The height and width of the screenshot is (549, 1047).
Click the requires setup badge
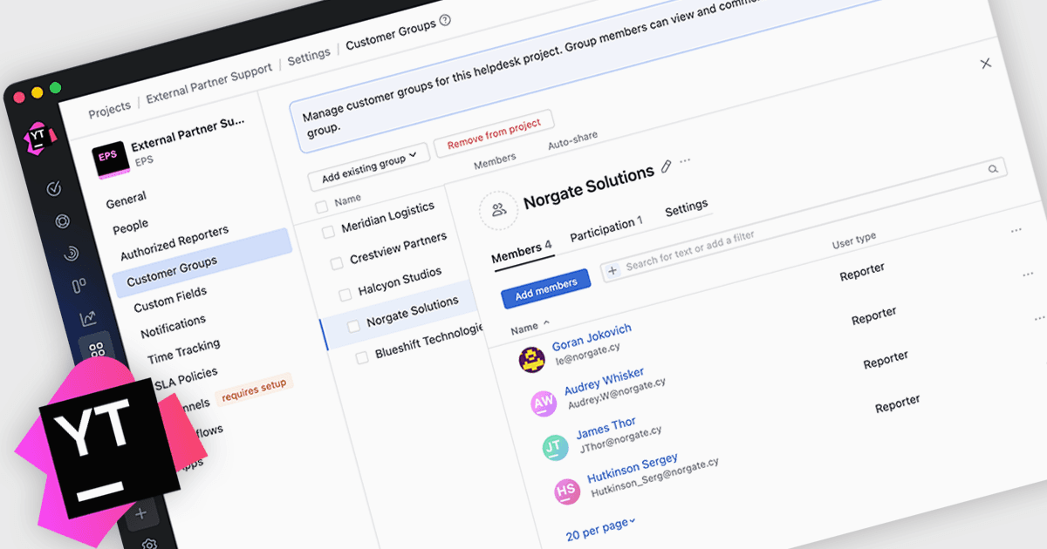click(x=254, y=389)
